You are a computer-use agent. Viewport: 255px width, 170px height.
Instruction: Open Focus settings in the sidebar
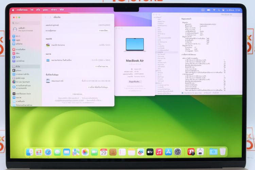17,57
